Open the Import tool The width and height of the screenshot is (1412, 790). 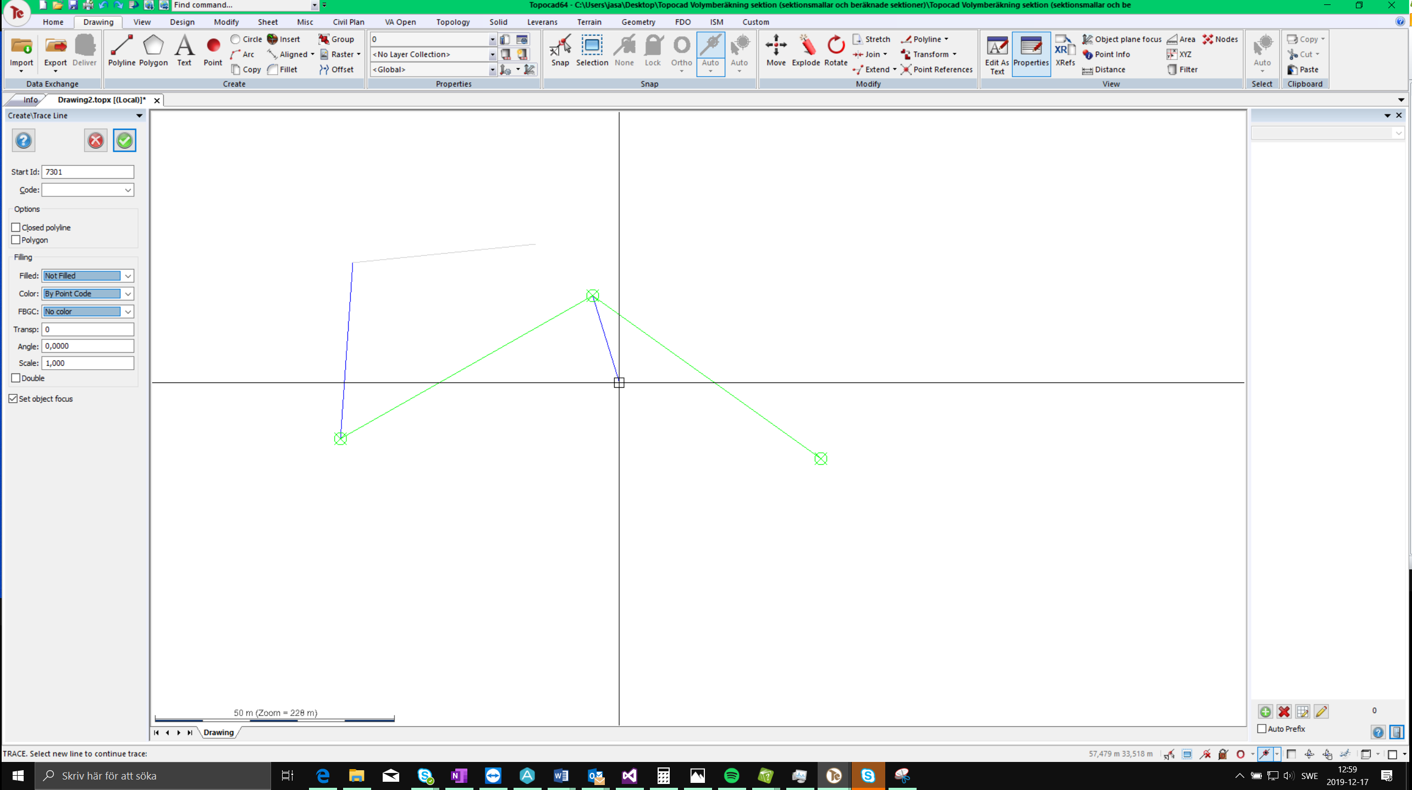coord(21,50)
